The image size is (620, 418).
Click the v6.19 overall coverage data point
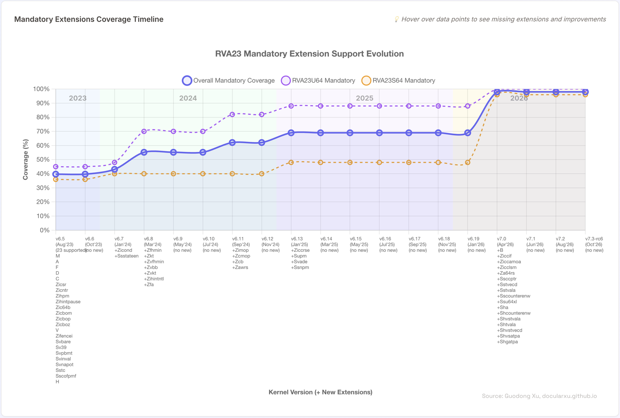(x=468, y=133)
